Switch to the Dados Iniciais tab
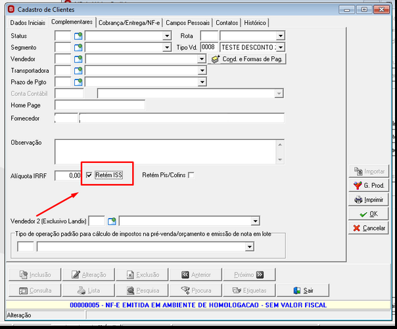 tap(28, 23)
